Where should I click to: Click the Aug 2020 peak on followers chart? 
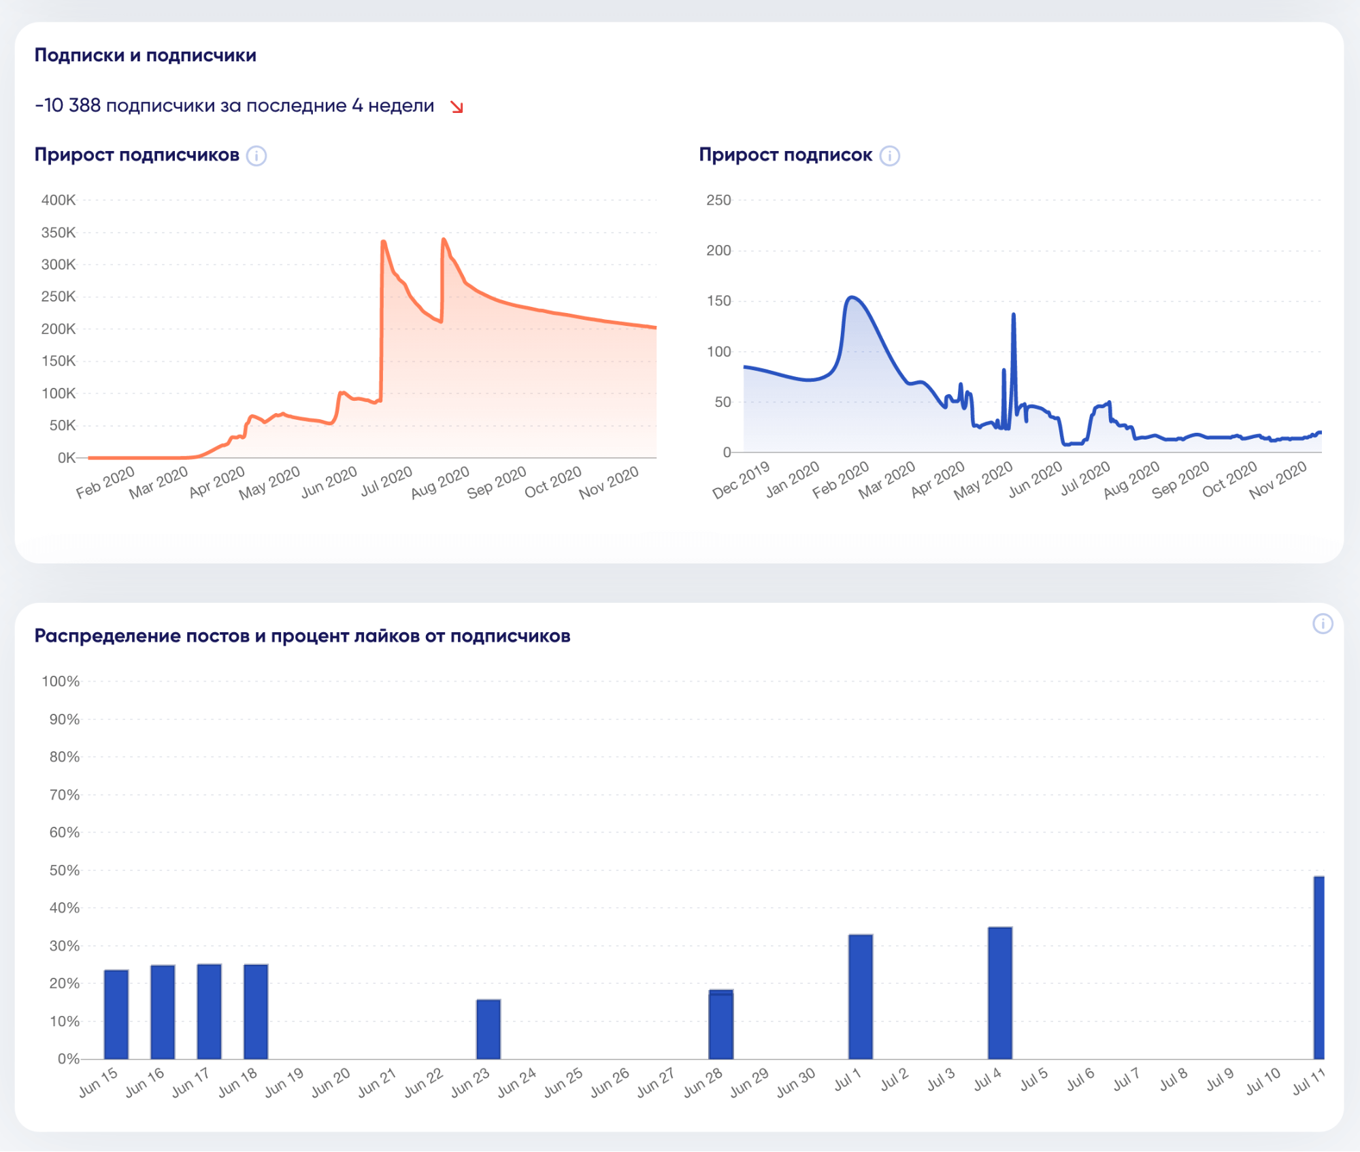point(444,240)
